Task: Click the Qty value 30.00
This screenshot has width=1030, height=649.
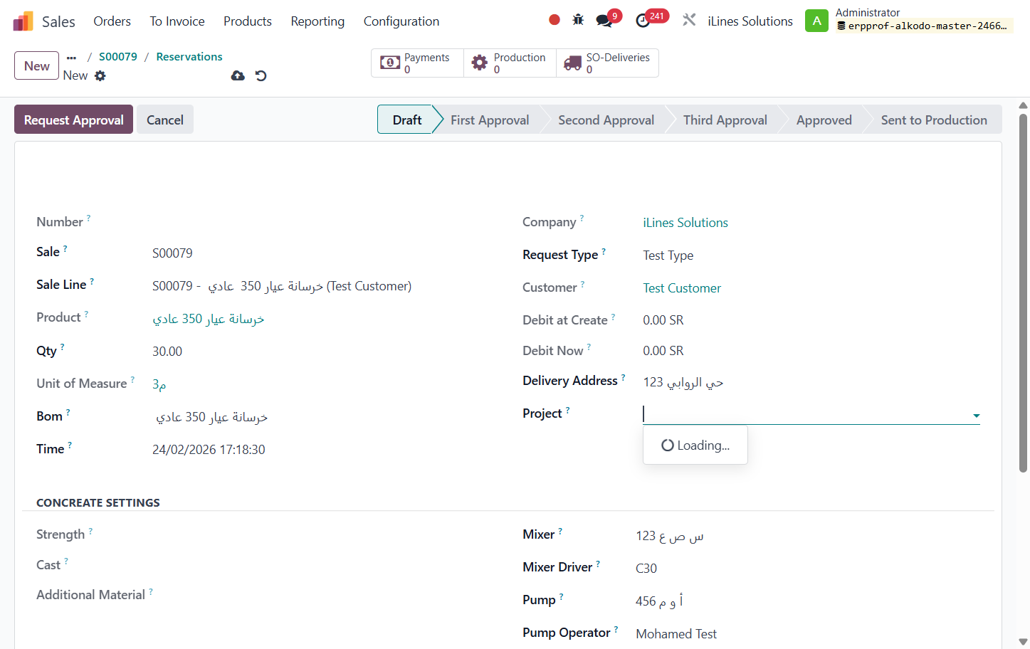Action: click(167, 352)
